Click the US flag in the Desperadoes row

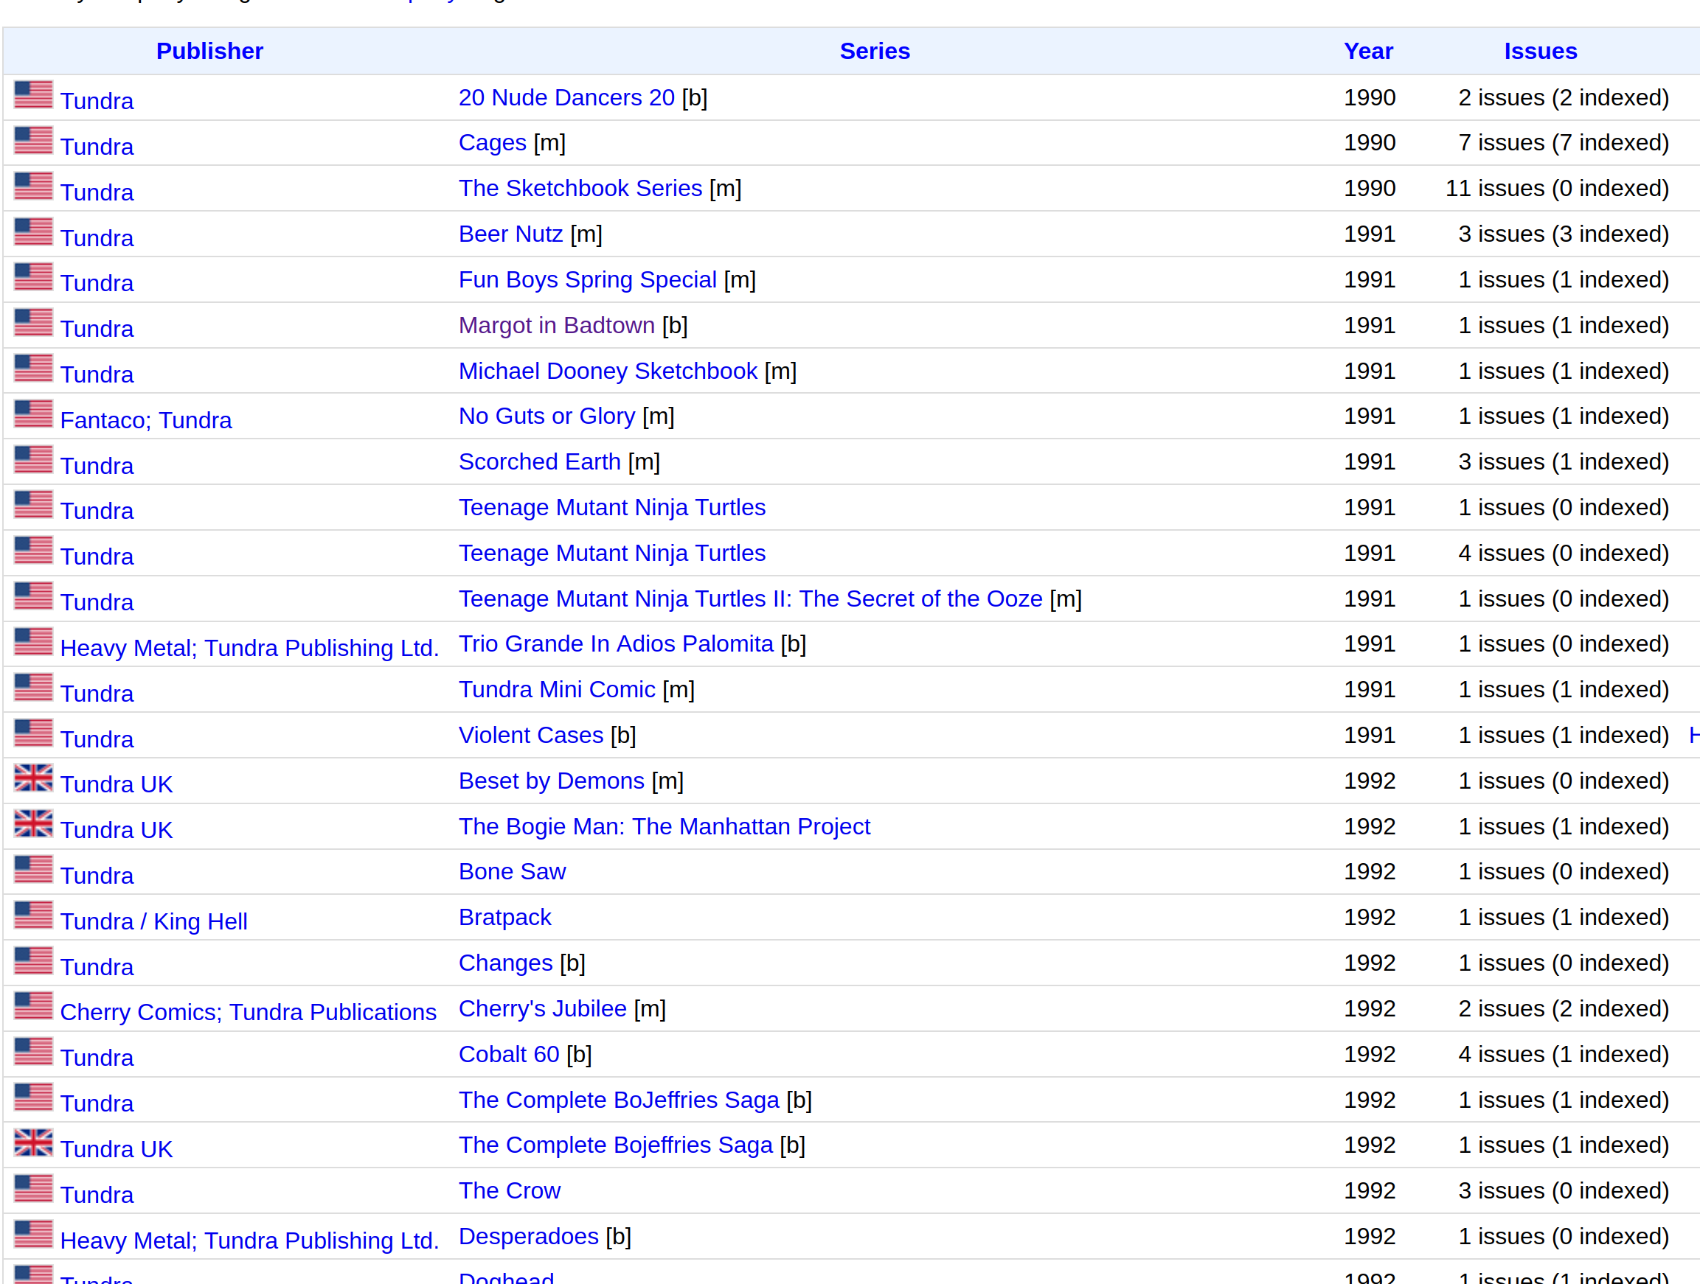[33, 1233]
